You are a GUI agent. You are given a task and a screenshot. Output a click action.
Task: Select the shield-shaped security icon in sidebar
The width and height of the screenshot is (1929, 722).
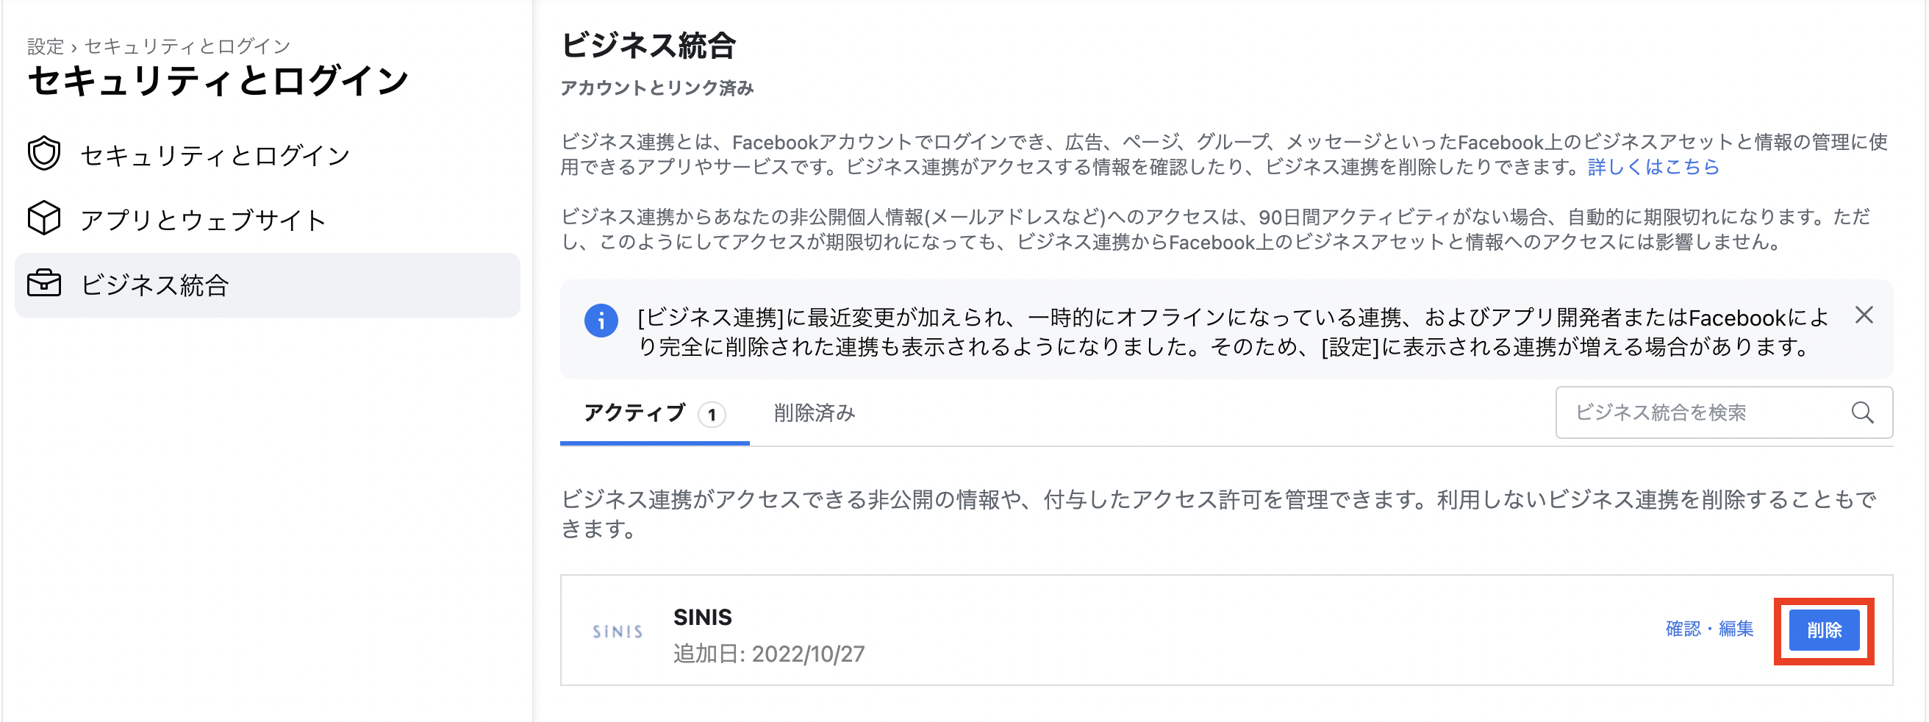point(45,153)
